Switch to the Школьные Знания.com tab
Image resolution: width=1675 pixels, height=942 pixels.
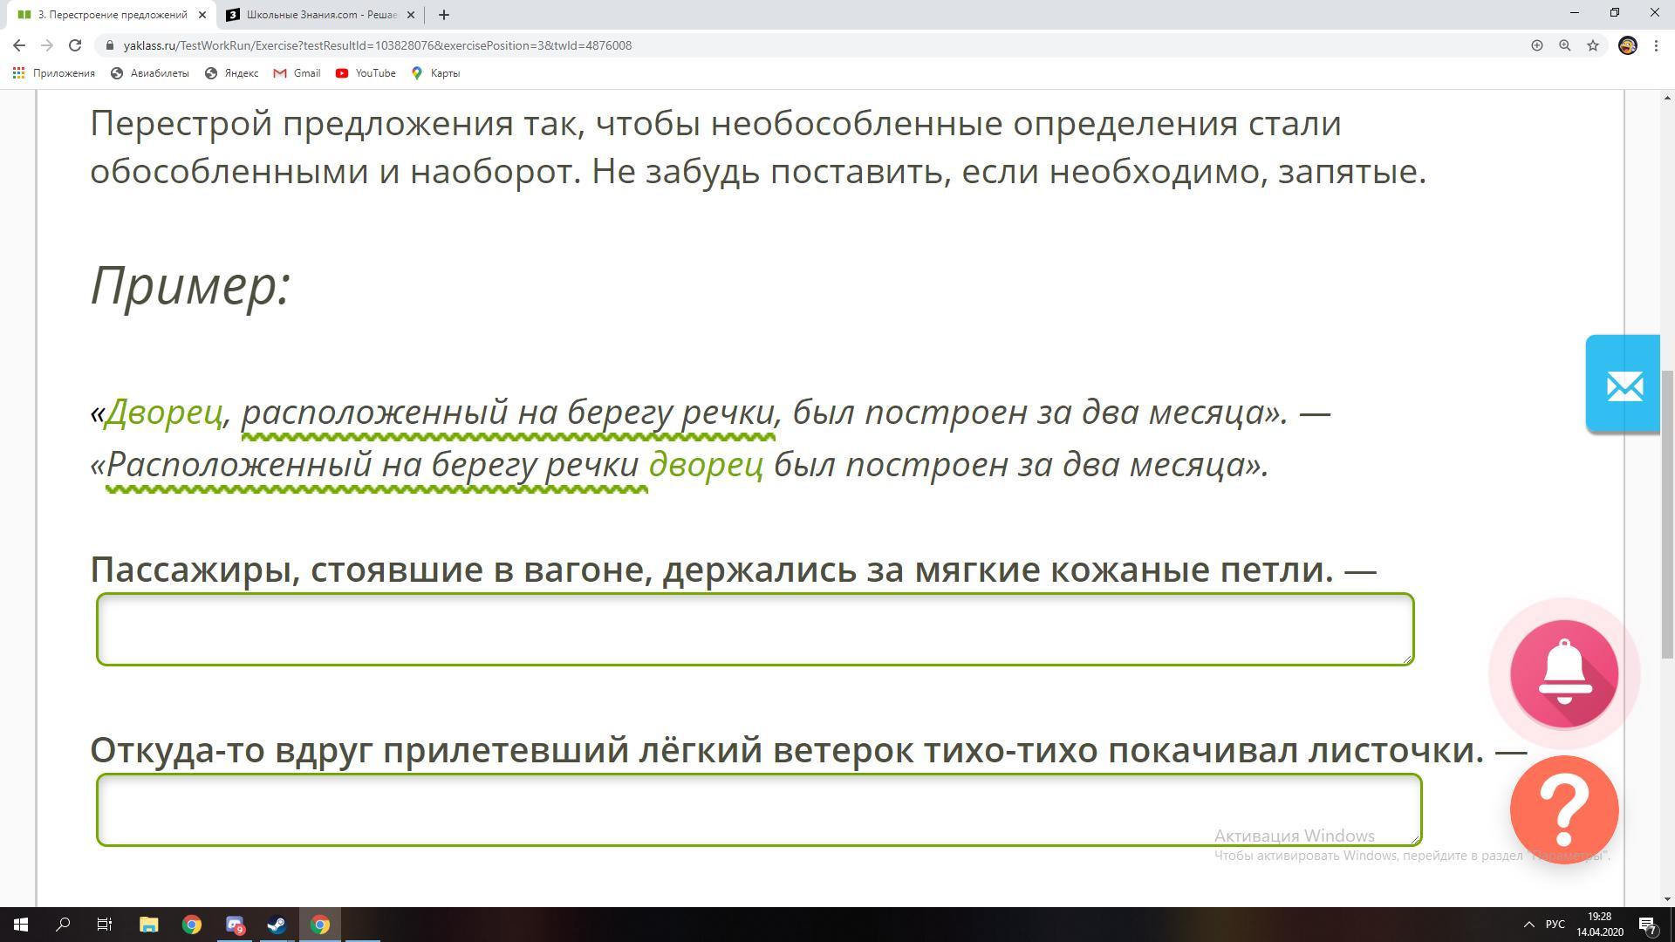click(x=319, y=15)
